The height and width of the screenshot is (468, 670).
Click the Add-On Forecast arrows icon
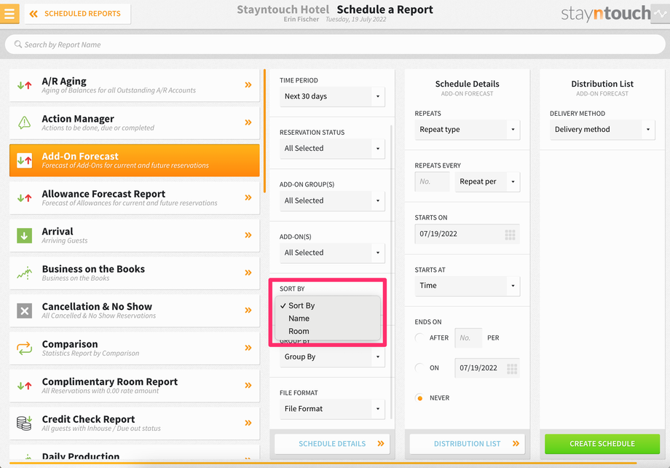point(24,160)
